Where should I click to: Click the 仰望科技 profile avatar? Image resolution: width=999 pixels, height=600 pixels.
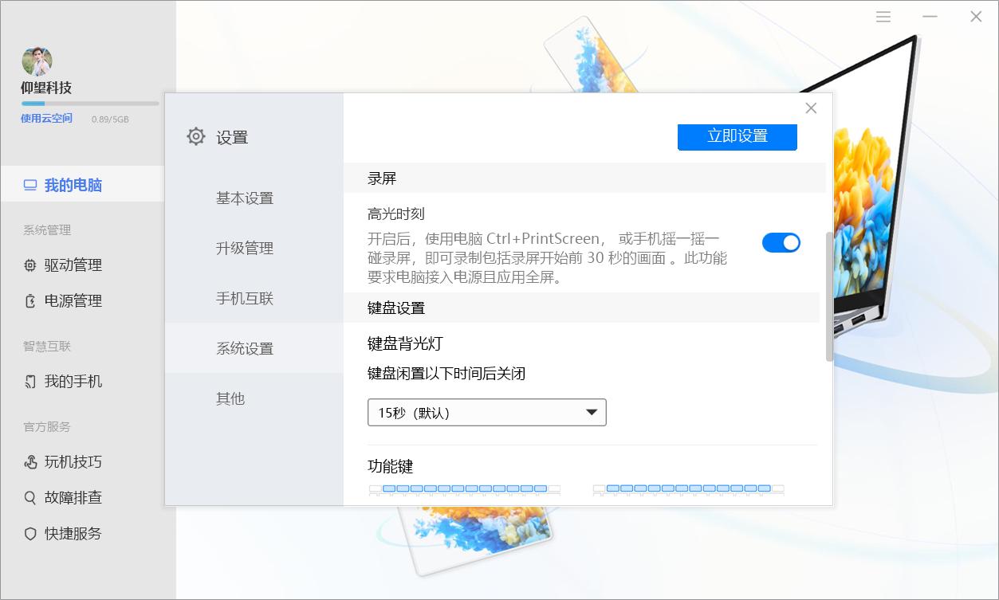tap(37, 61)
